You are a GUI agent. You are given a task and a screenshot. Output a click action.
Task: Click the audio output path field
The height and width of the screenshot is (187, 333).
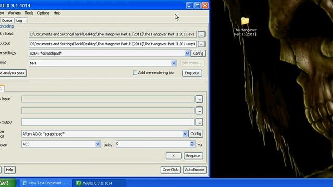pyautogui.click(x=108, y=122)
